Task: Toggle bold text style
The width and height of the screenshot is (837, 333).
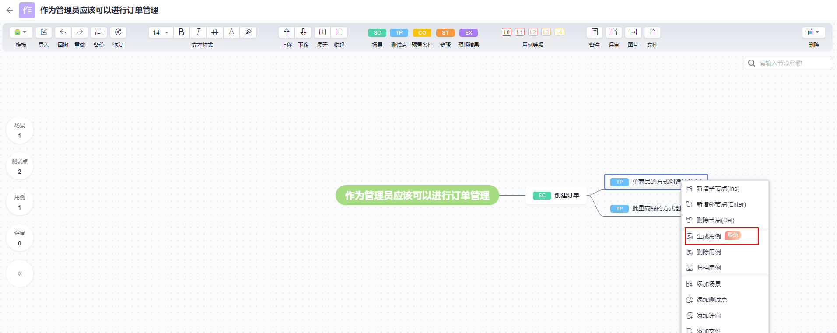Action: click(182, 32)
